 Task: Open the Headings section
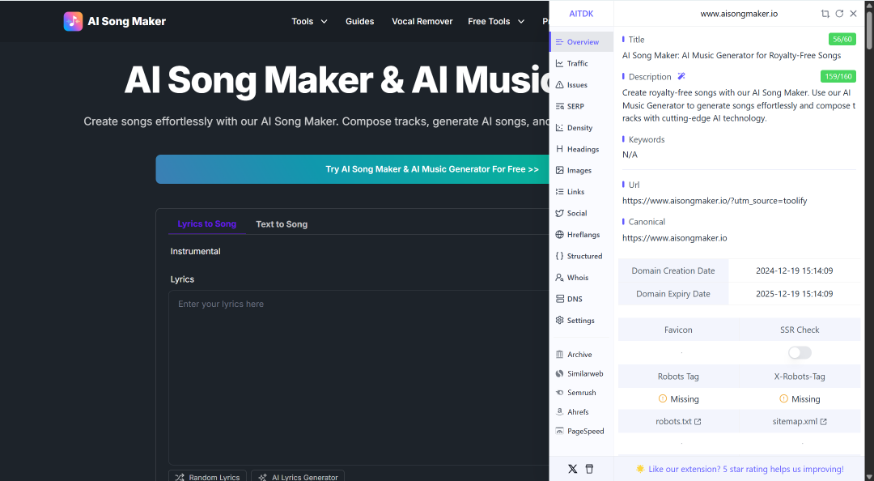(x=581, y=149)
